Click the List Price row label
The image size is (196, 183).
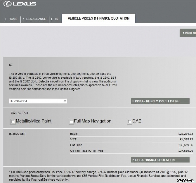tap(76, 145)
